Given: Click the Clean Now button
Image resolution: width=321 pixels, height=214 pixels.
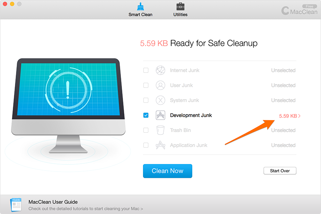Looking at the screenshot, I should pos(168,171).
